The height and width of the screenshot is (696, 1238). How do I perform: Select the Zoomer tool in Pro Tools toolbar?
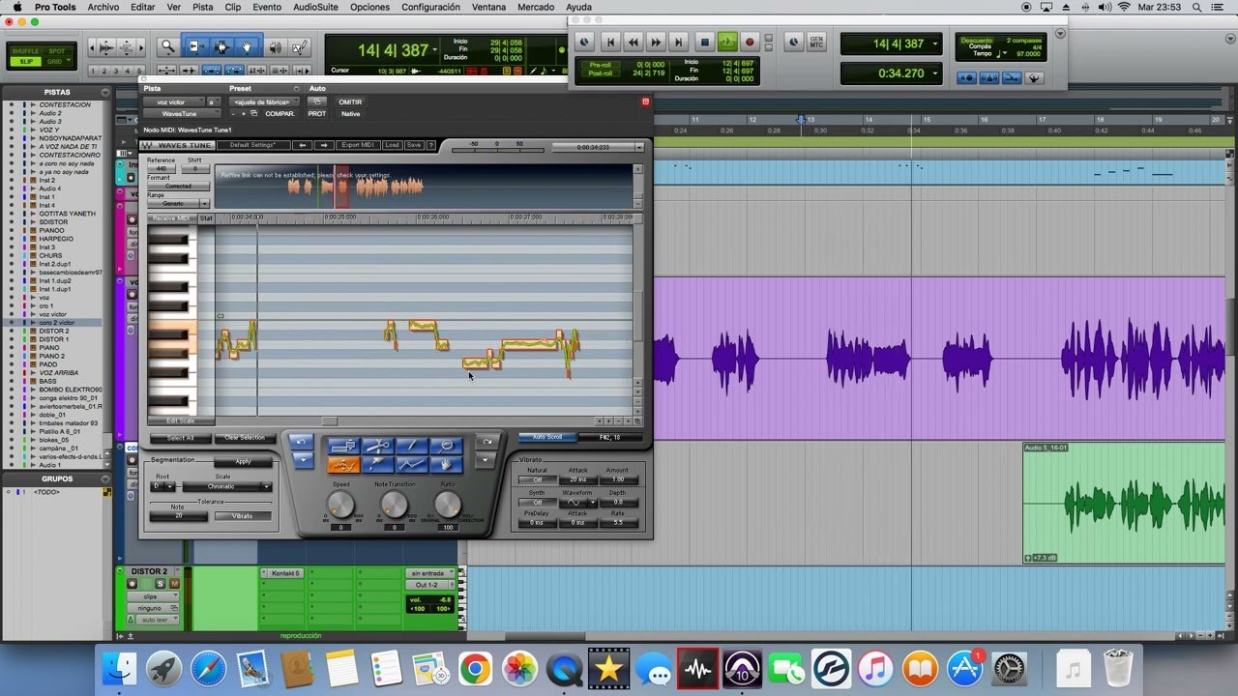(168, 47)
